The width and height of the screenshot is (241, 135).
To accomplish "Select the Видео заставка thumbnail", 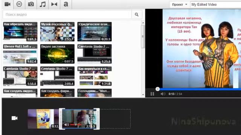I will point(57,54).
